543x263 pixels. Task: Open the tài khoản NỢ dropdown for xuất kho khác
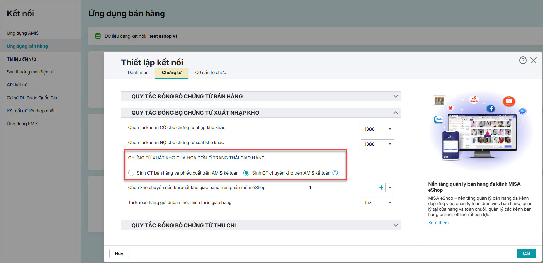point(377,144)
